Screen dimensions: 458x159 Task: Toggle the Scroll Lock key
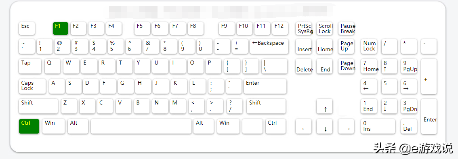[x=324, y=28]
